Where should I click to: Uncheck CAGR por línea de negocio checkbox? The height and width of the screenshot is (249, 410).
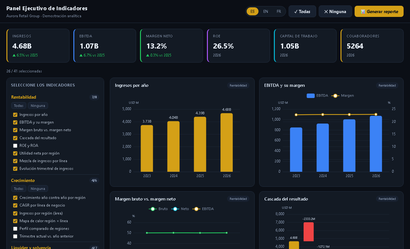coord(15,205)
